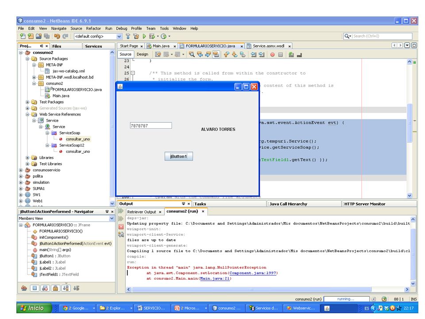Click the Search (Ctrl+I) box
Screen dimensions: 425x319
[378, 36]
